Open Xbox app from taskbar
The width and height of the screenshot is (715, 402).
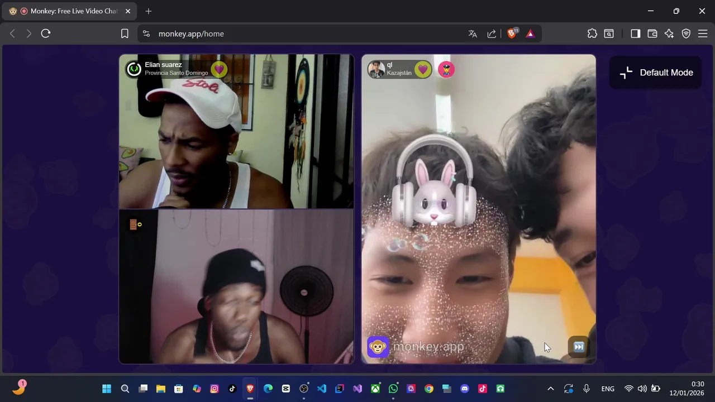point(375,389)
